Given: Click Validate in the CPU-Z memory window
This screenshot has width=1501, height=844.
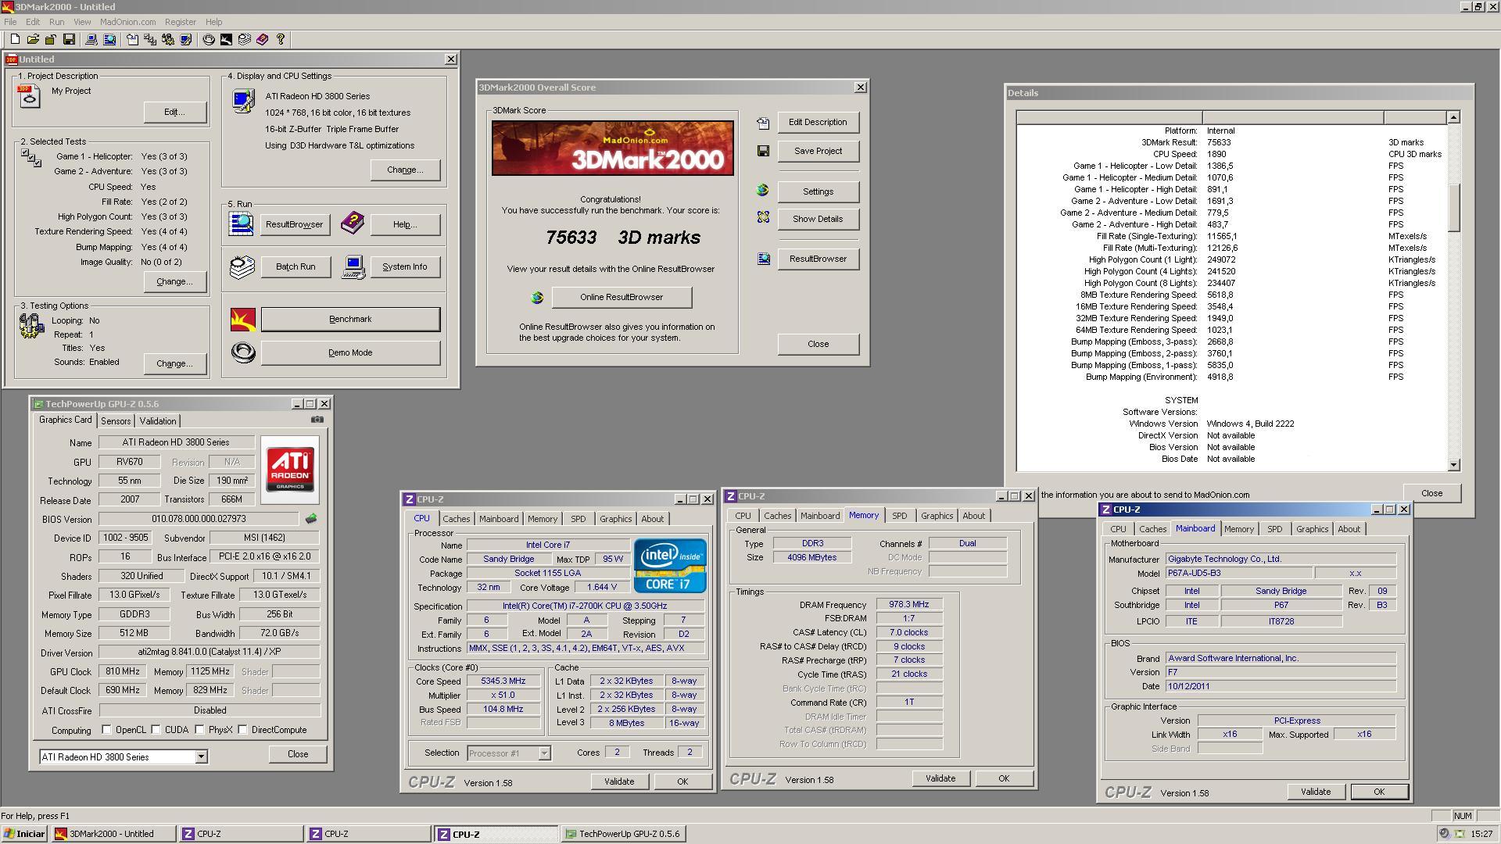Looking at the screenshot, I should coord(940,778).
